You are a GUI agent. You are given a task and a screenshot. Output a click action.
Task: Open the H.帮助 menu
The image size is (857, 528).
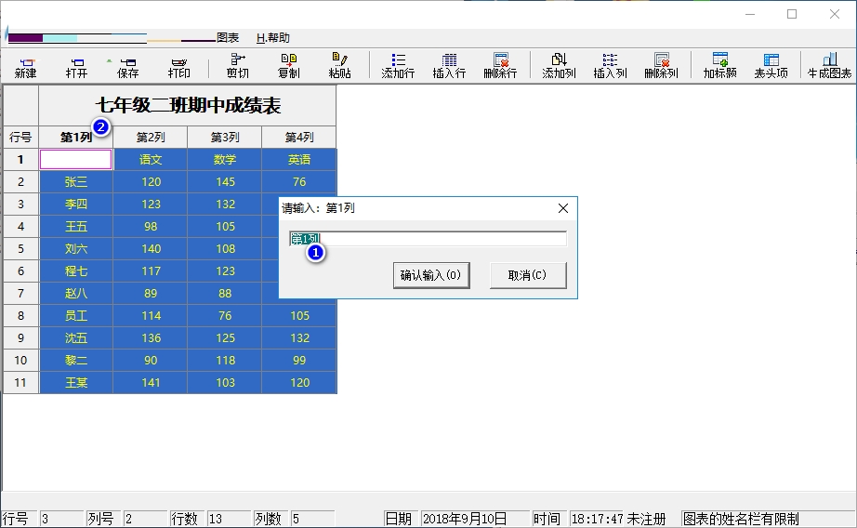(273, 38)
